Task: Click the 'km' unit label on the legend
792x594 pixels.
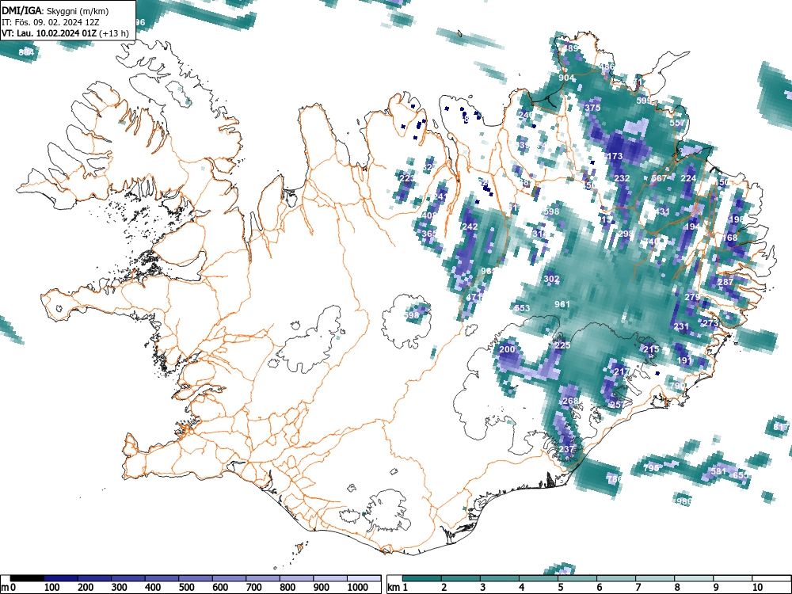Action: coord(394,588)
